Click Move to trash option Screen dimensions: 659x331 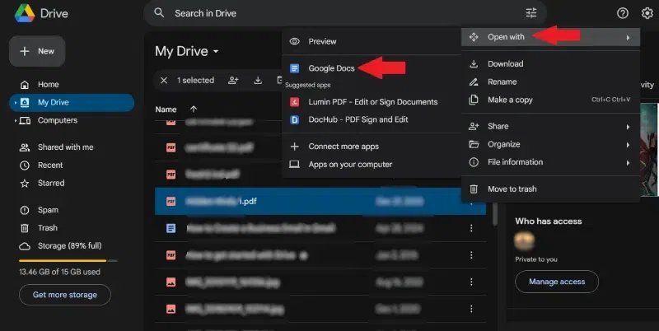tap(550, 189)
